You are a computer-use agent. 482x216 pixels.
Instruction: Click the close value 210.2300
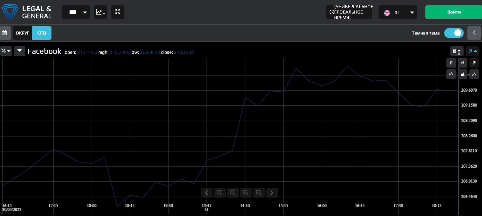184,52
